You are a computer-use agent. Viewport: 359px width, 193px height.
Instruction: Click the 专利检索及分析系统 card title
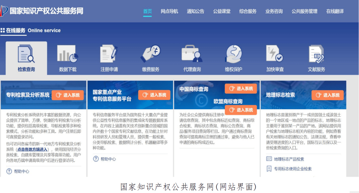click(28, 95)
